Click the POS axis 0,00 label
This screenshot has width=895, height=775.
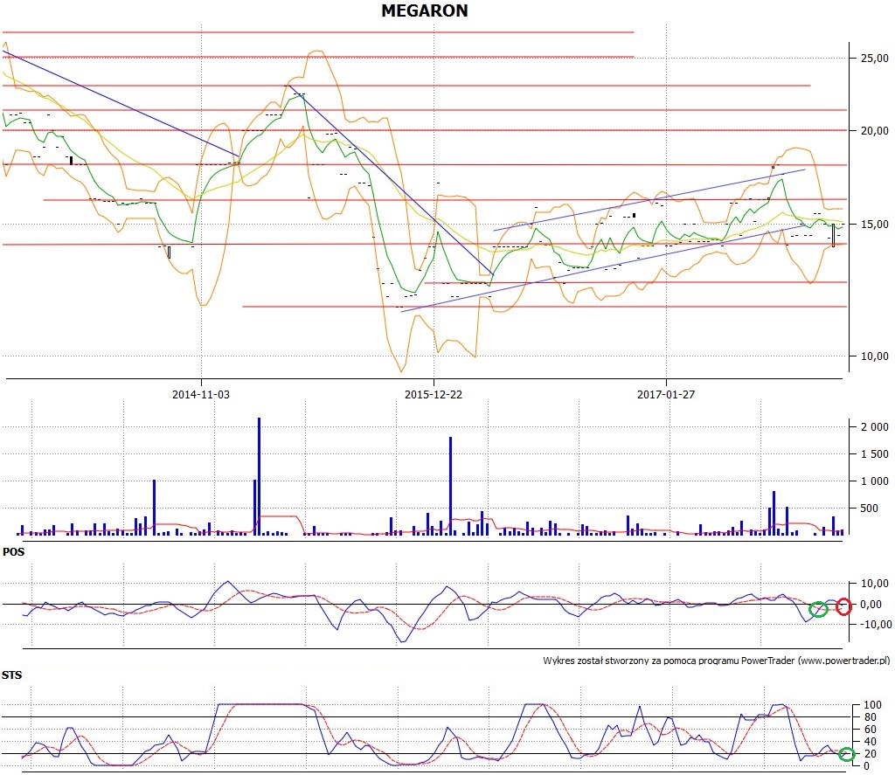point(871,605)
